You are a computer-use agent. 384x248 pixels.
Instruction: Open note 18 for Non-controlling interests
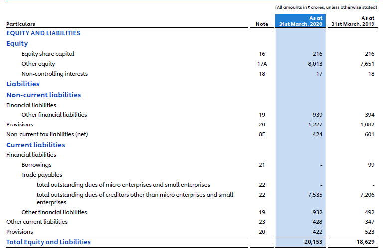(262, 74)
